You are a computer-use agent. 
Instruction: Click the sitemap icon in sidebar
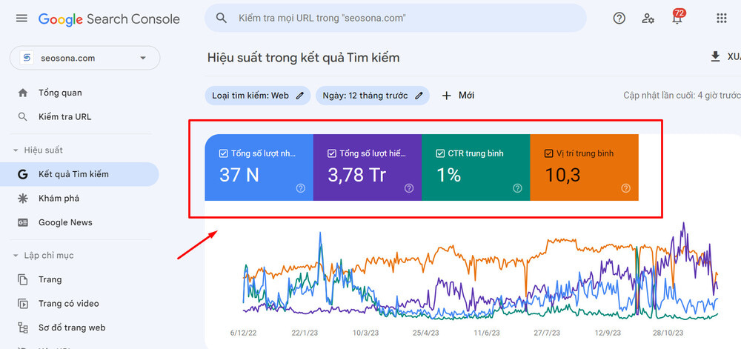coord(23,328)
